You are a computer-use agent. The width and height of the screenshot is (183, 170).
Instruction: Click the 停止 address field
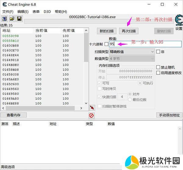[130, 77]
